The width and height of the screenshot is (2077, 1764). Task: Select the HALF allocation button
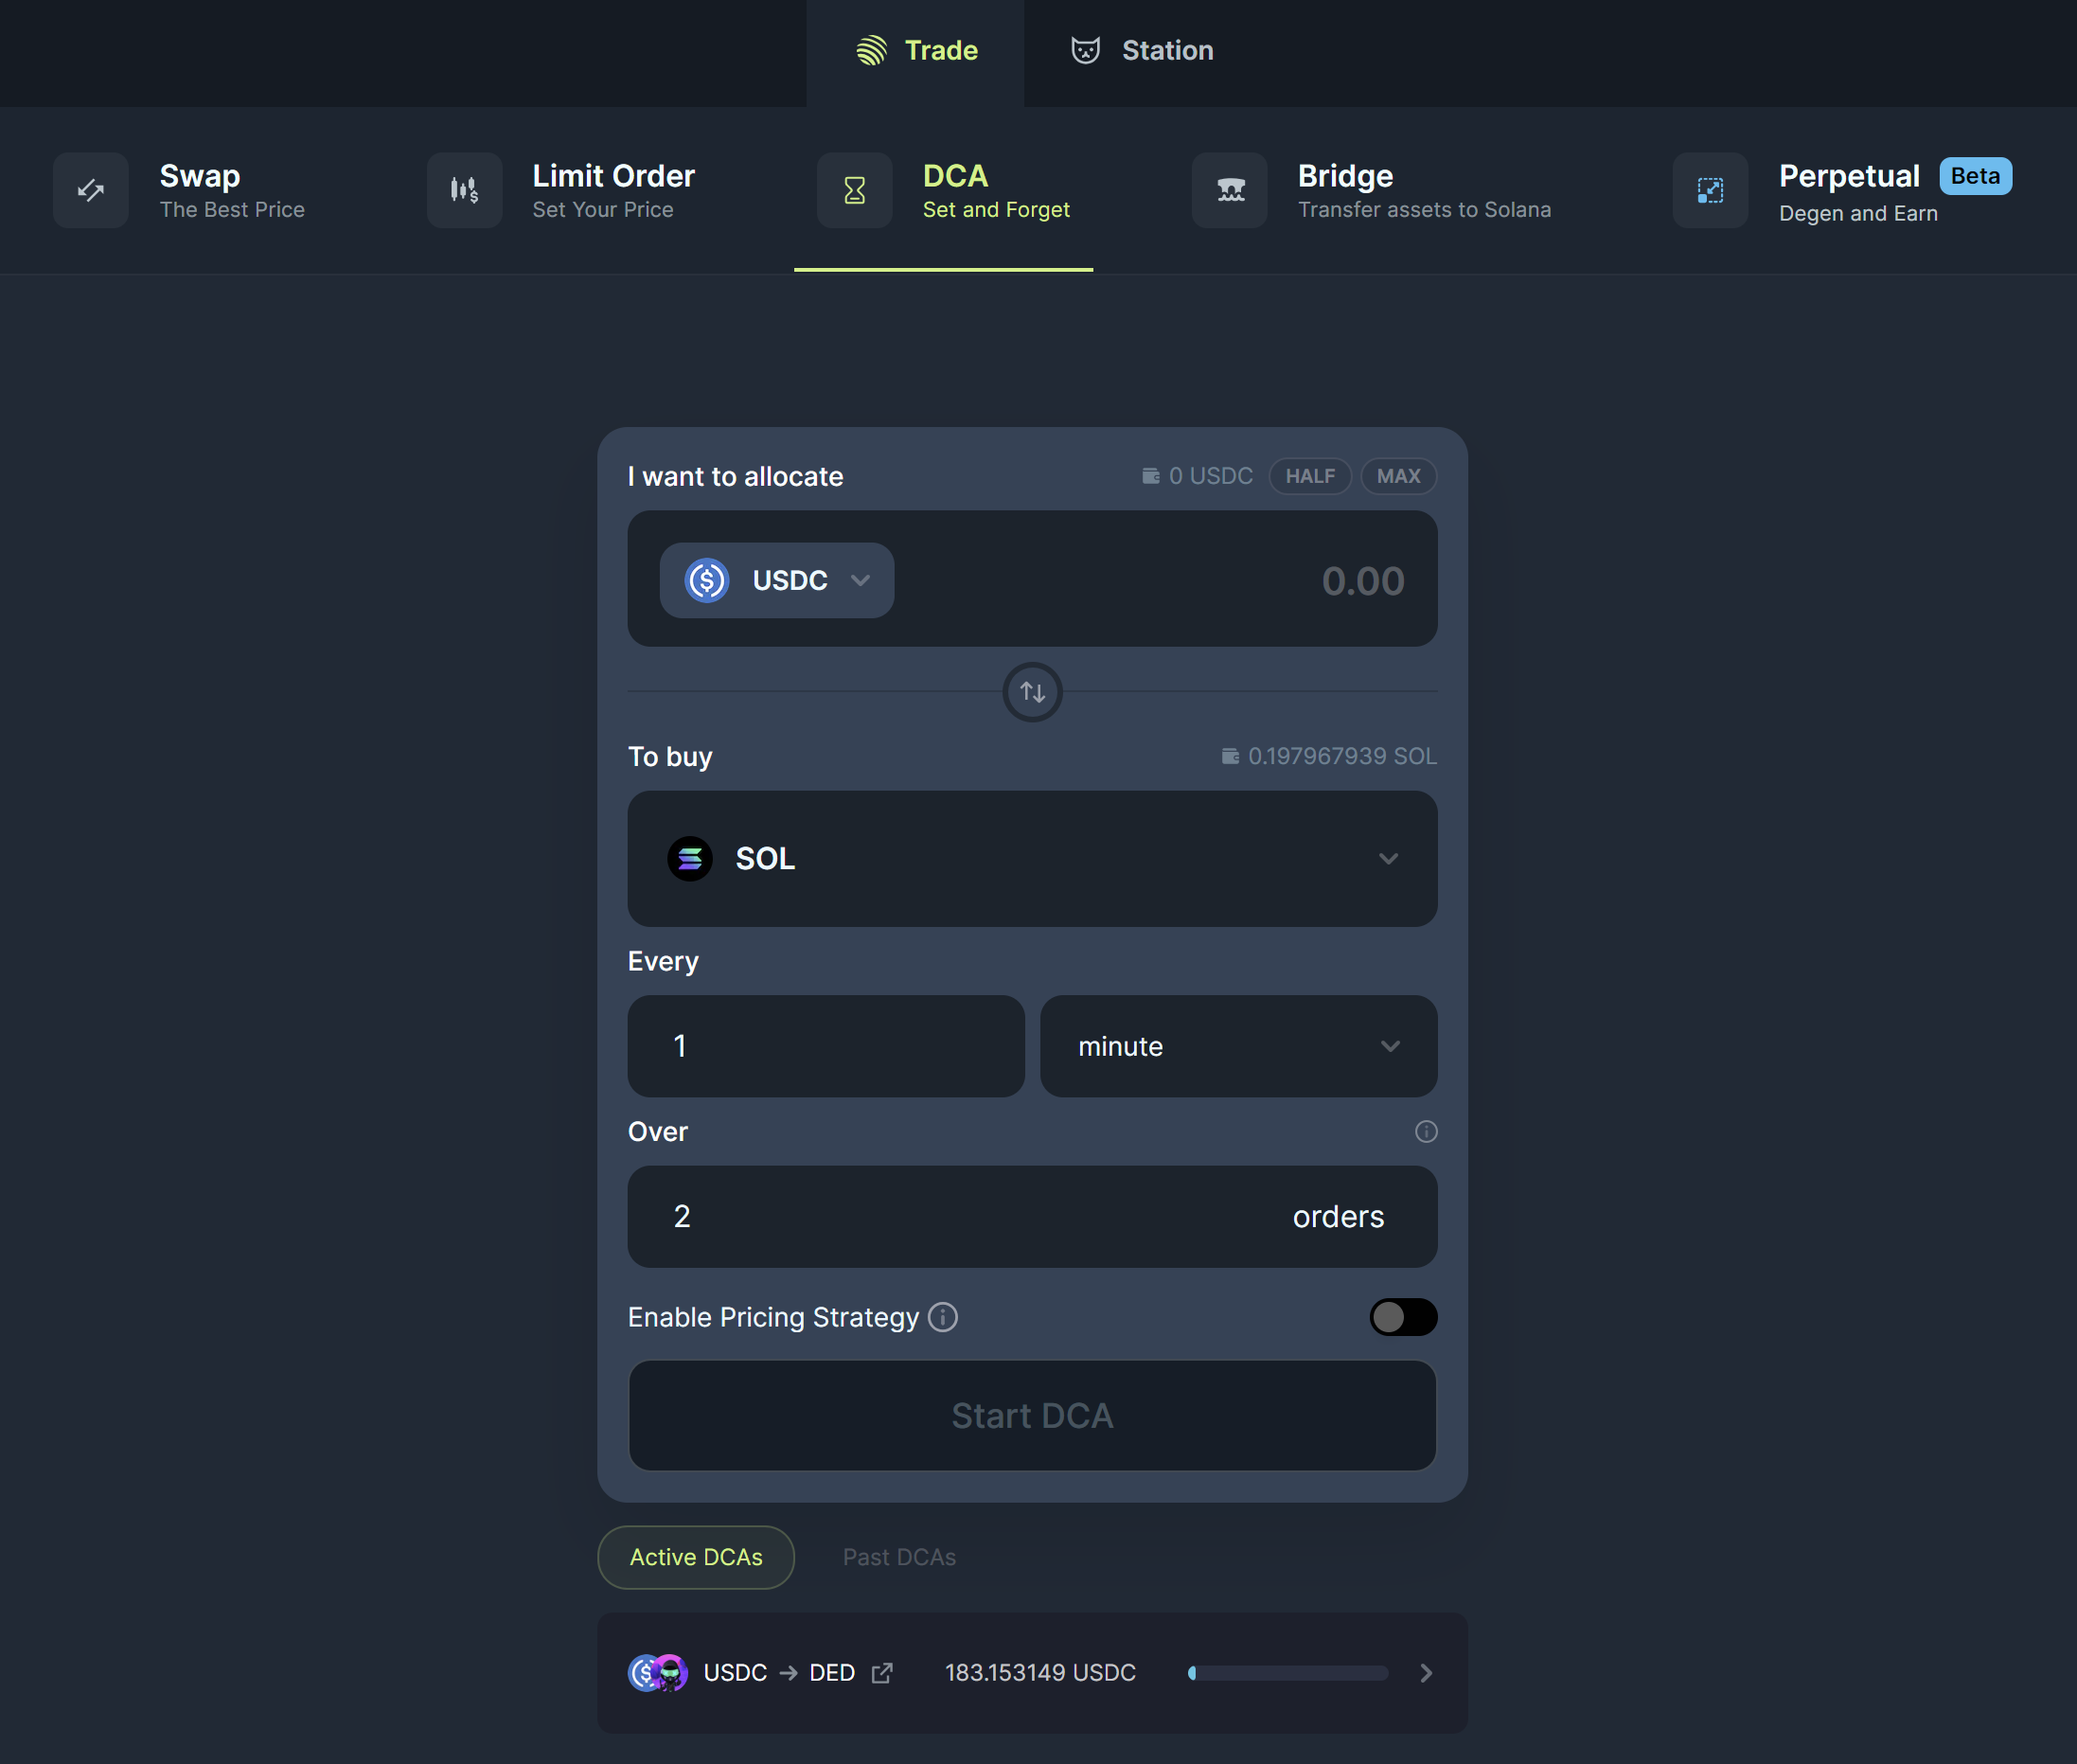1309,476
